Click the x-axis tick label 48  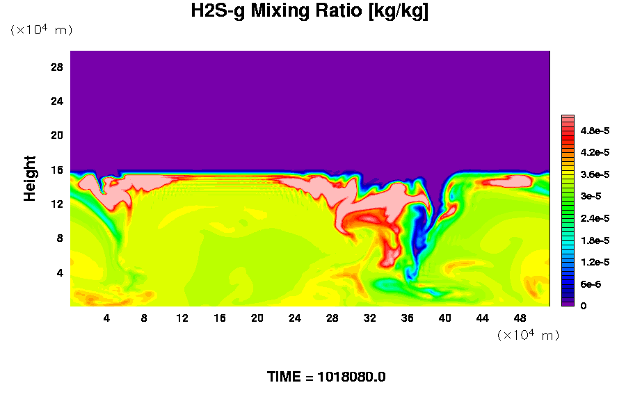point(520,318)
